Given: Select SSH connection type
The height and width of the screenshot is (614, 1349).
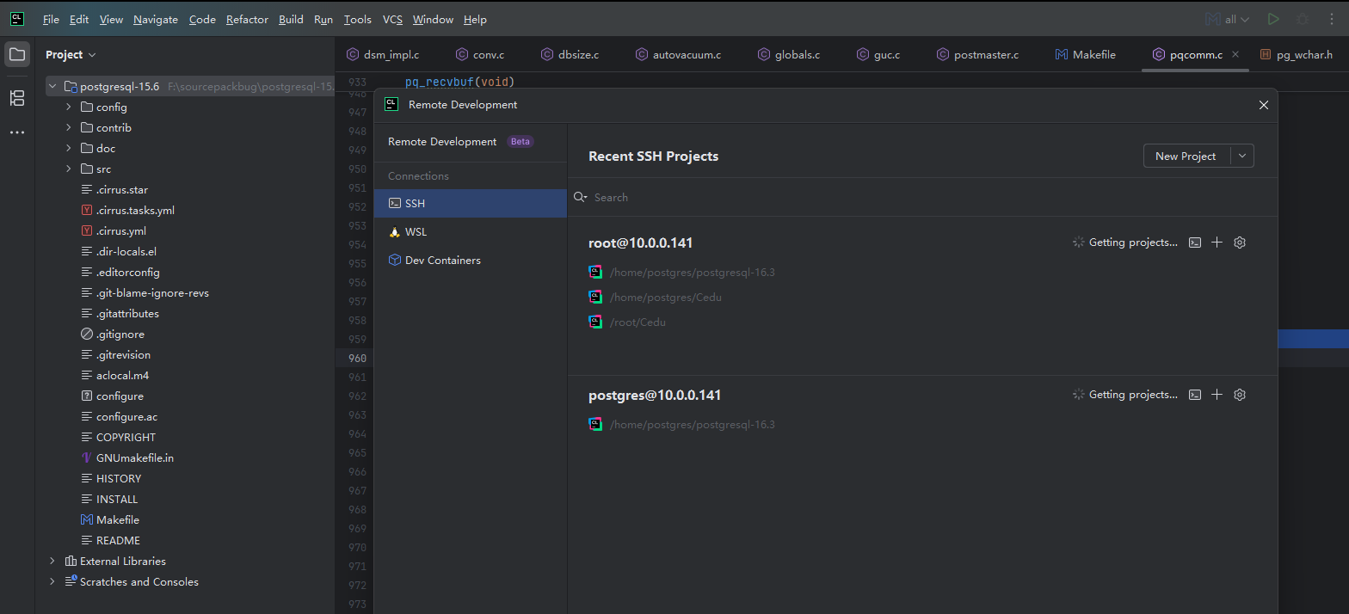Looking at the screenshot, I should [x=471, y=203].
